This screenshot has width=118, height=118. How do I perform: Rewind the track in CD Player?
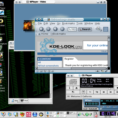104,92
